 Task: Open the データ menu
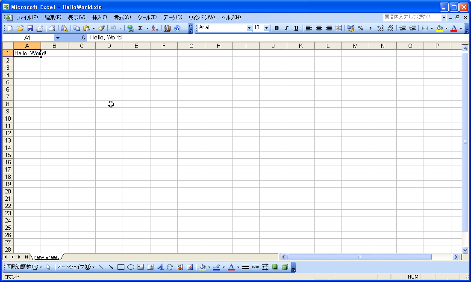(x=173, y=18)
